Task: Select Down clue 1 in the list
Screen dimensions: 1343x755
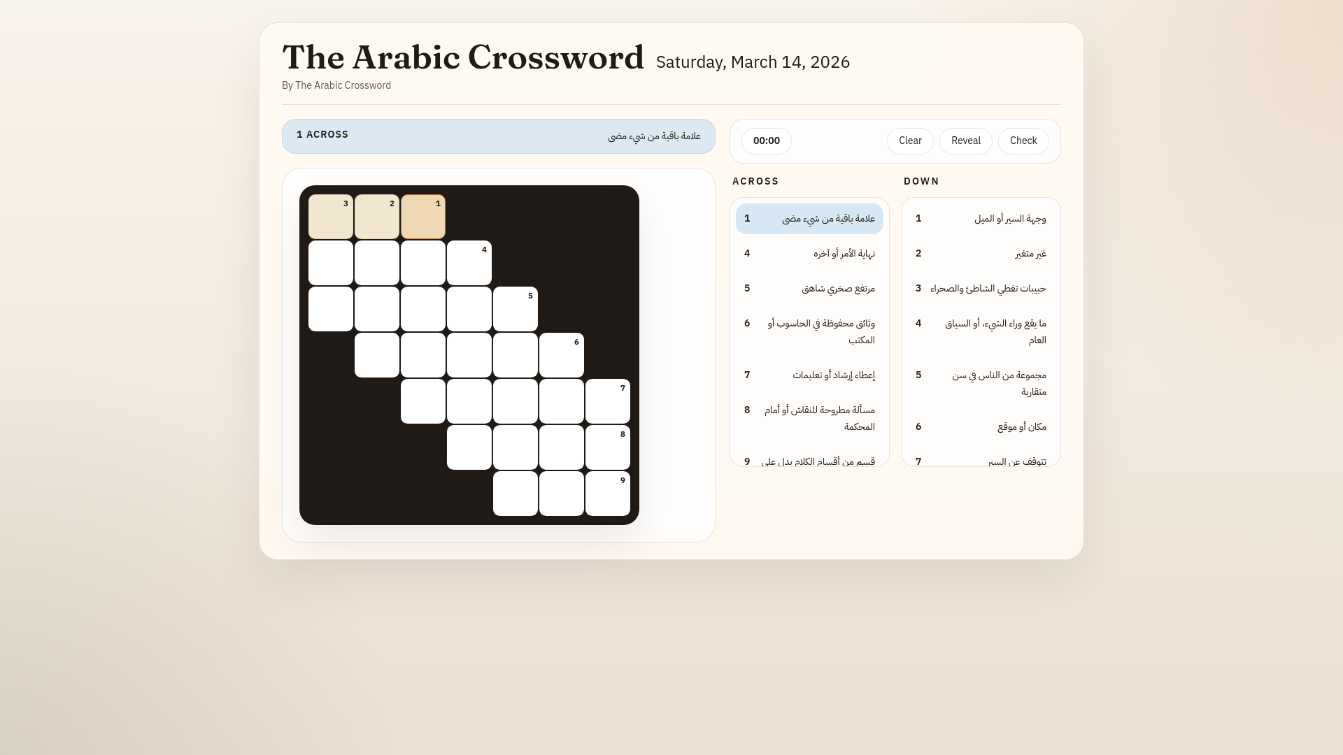Action: (981, 219)
